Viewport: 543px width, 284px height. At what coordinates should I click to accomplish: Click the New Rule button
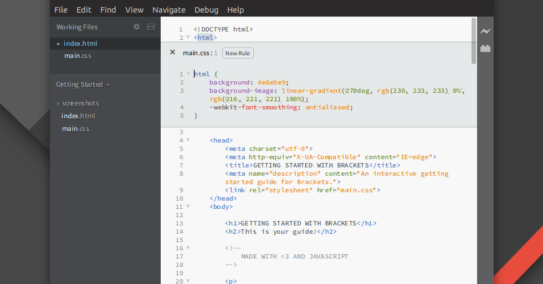point(238,53)
